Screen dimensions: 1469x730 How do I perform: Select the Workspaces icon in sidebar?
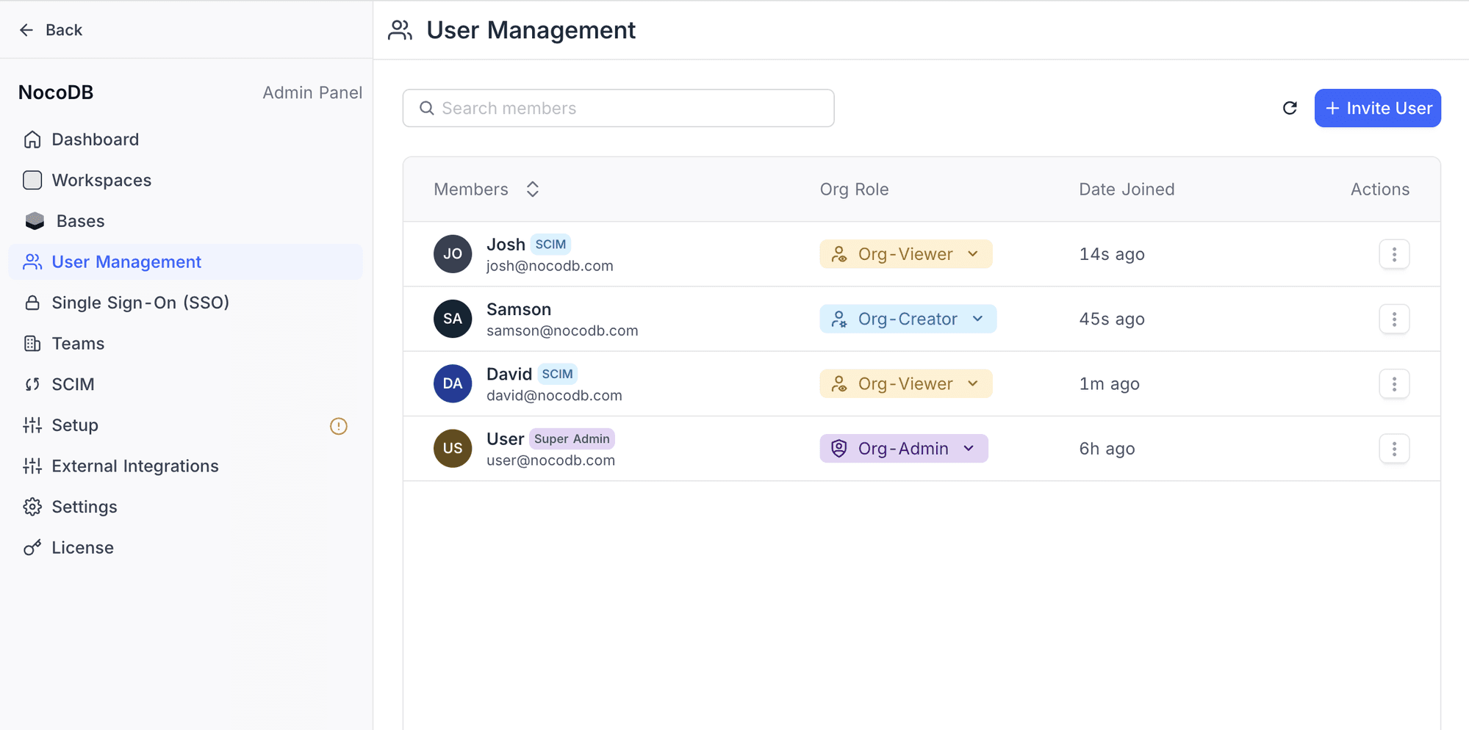[32, 180]
